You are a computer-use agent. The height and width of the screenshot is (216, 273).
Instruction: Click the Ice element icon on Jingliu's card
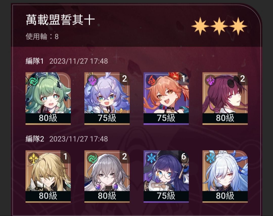tap(210, 158)
